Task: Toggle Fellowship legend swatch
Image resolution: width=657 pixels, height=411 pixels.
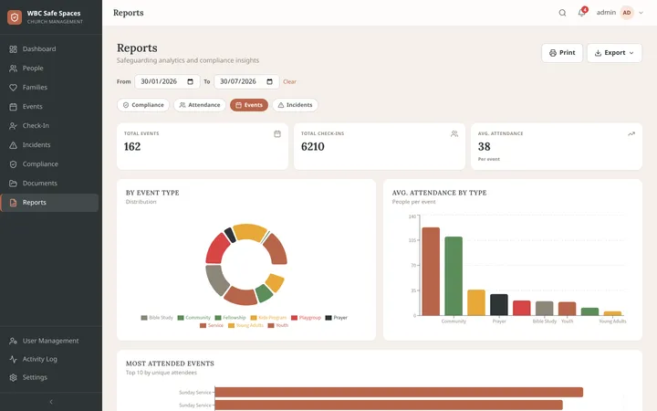Action: click(218, 318)
